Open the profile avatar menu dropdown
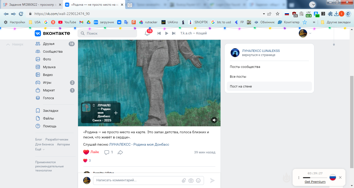Image resolution: width=354 pixels, height=188 pixels. pyautogui.click(x=305, y=33)
